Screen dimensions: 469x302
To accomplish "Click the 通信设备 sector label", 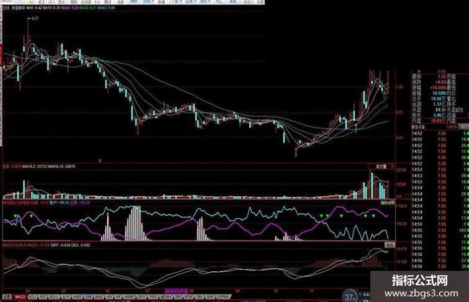I will click(x=418, y=127).
